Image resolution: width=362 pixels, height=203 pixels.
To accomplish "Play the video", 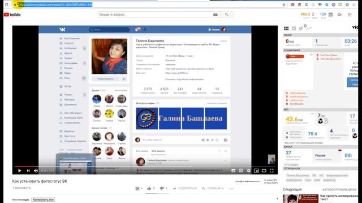I will coord(20,170).
